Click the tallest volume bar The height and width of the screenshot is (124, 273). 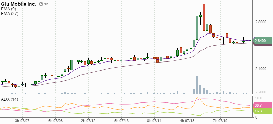197,85
